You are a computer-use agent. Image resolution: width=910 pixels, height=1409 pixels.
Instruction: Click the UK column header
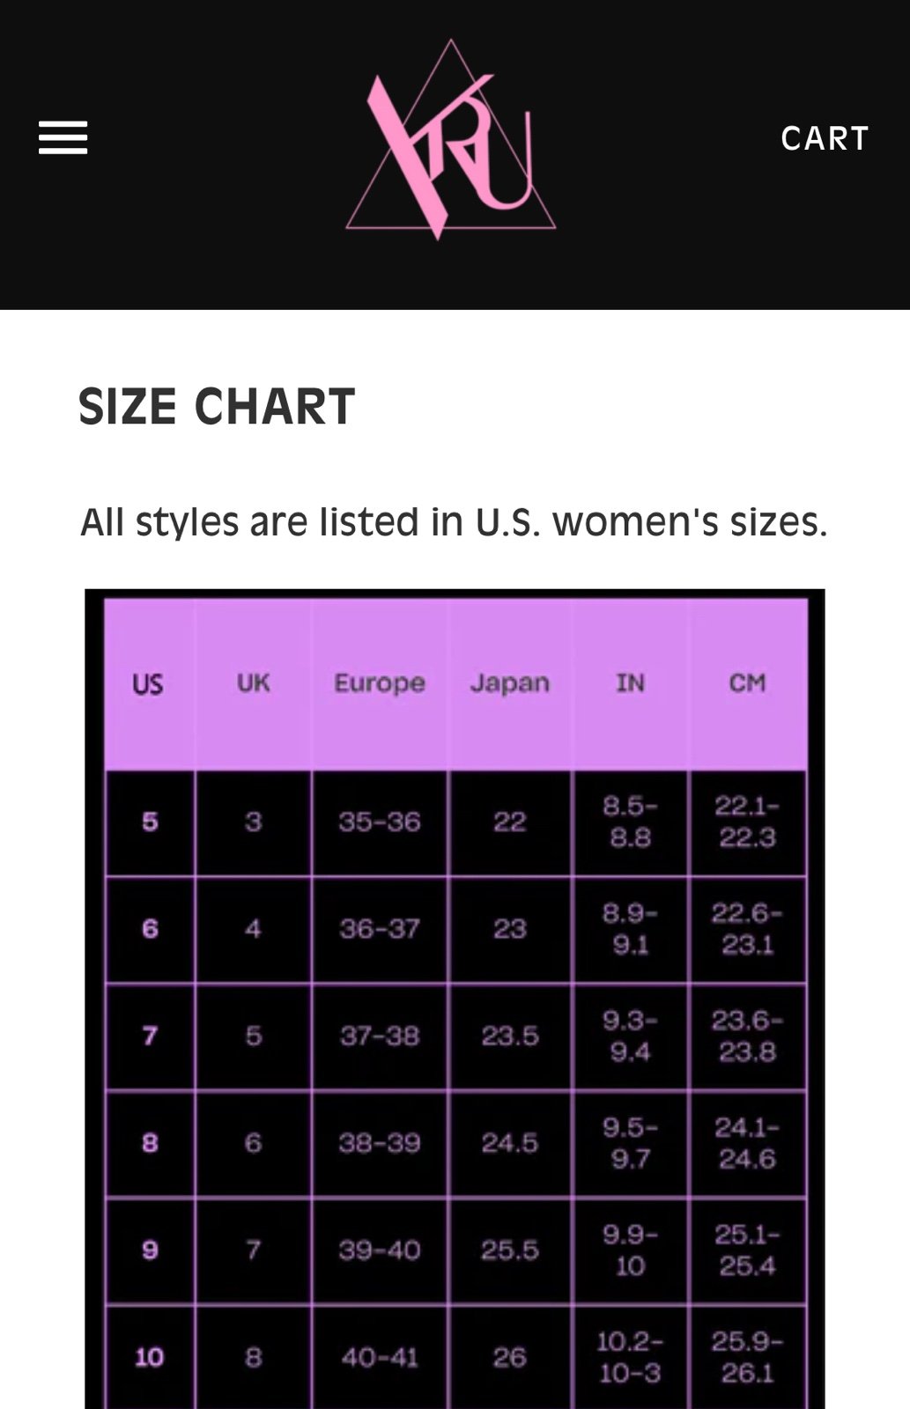point(253,683)
